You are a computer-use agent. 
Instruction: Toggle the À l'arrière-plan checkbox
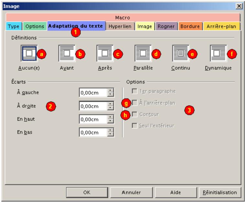pos(135,103)
